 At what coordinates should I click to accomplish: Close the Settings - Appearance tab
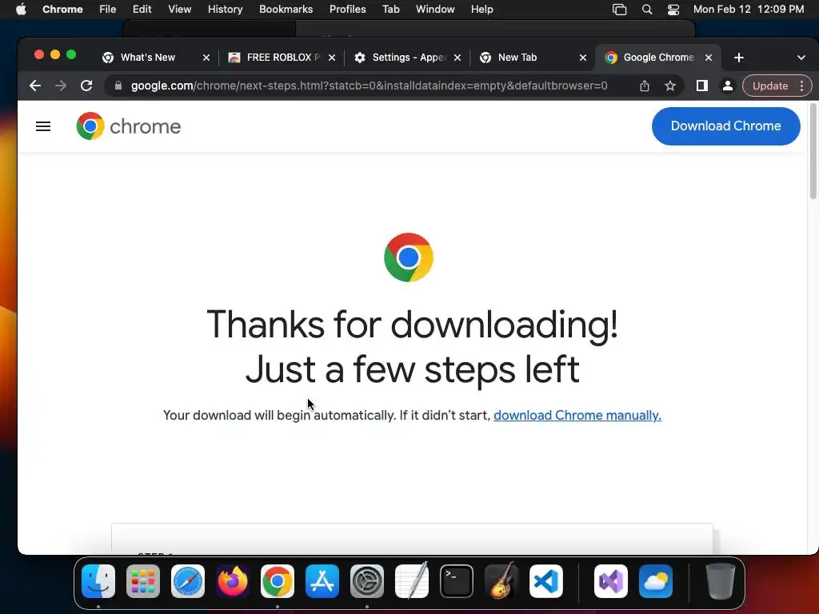pos(457,58)
